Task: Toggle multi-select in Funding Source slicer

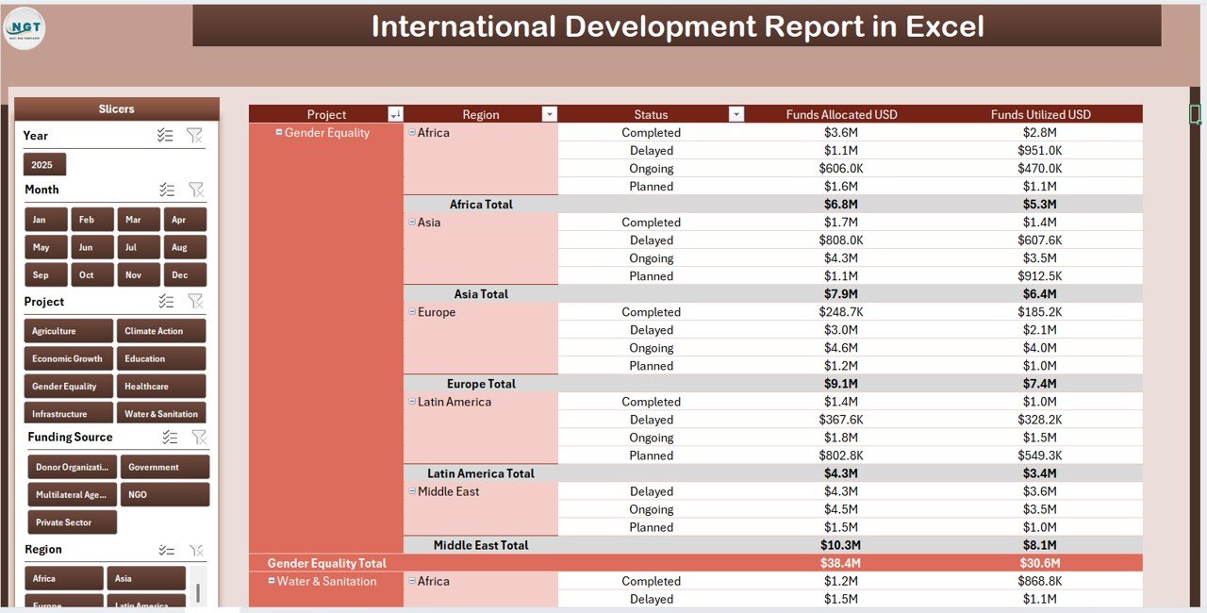Action: 170,437
